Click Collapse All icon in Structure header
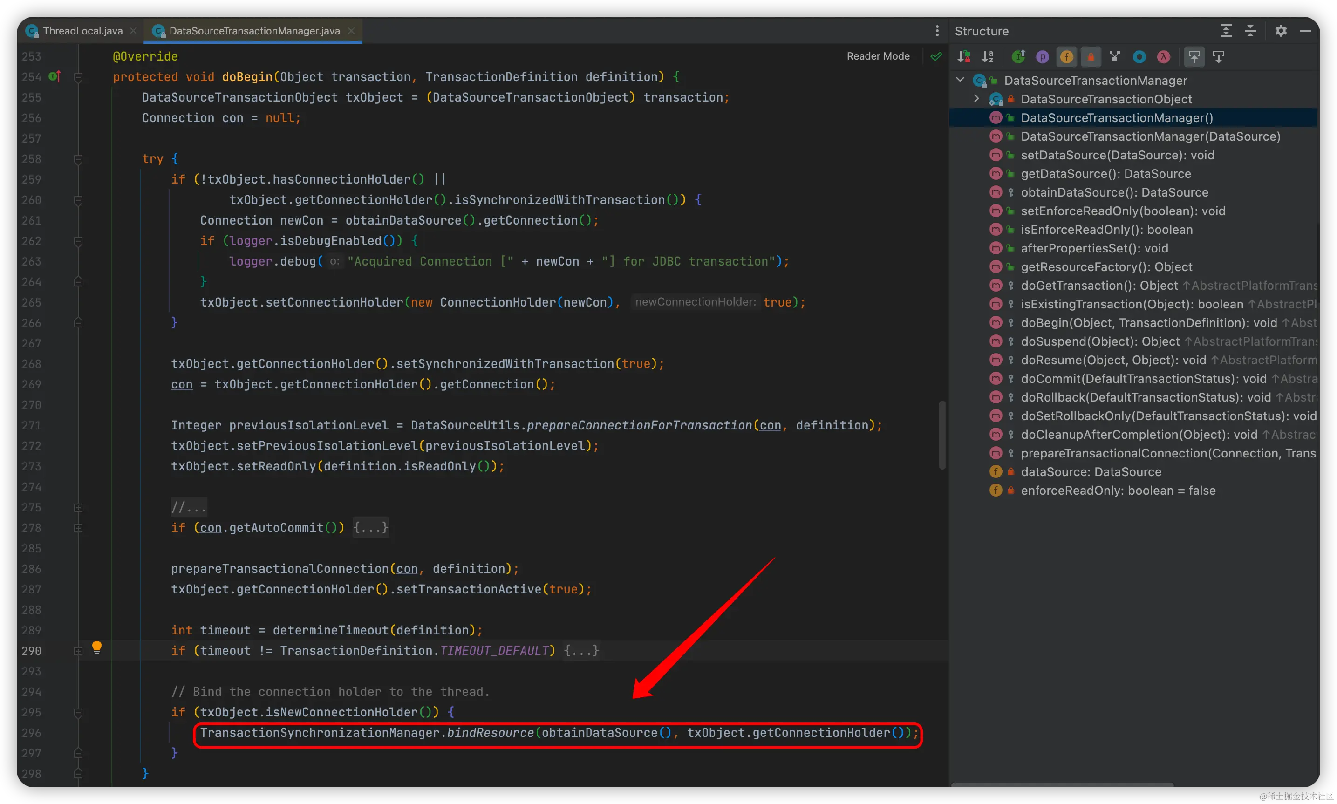 point(1250,31)
